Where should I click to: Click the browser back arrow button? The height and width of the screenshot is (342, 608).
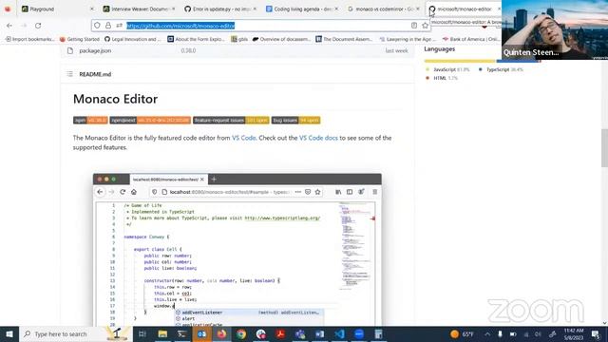coord(9,26)
